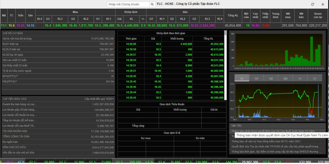The image size is (329, 164).
Task: Click the Khớp lệnh column group header
Action: click(131, 12)
